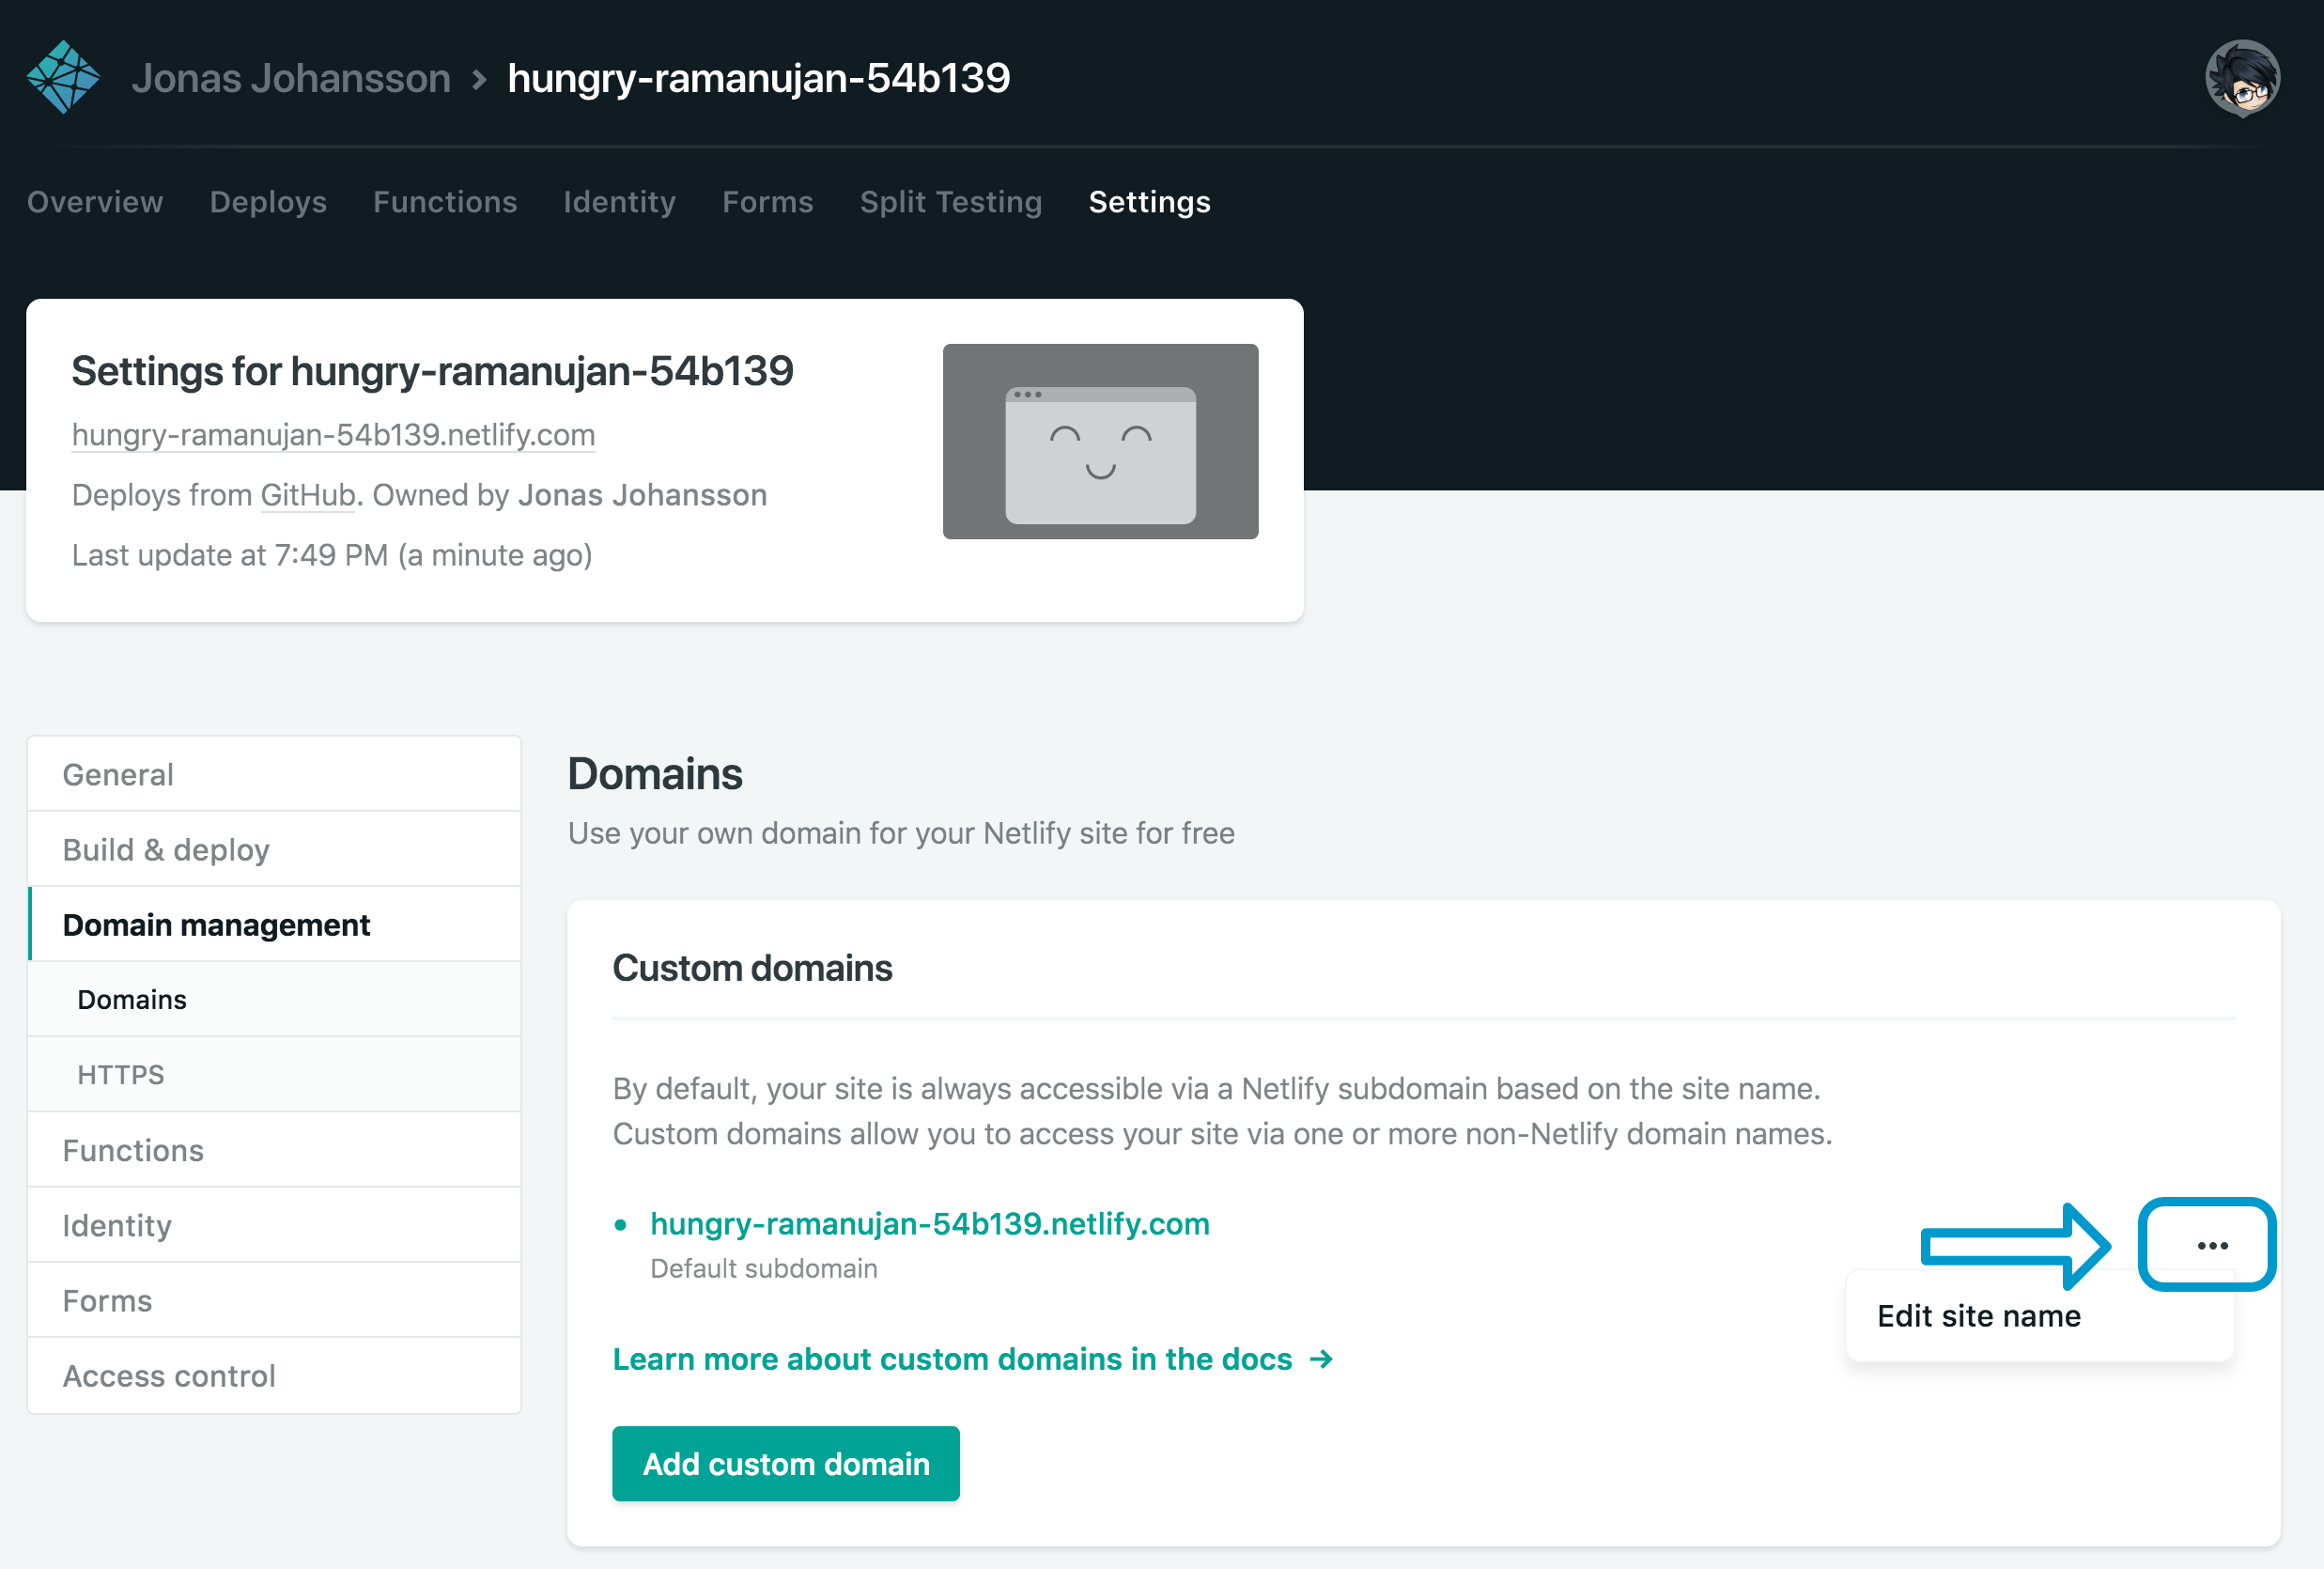Click the Netlify logo icon

(x=63, y=77)
